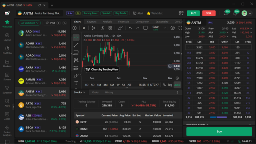Select the ELTY portfolio row
The height and width of the screenshot is (144, 256).
pos(128,122)
